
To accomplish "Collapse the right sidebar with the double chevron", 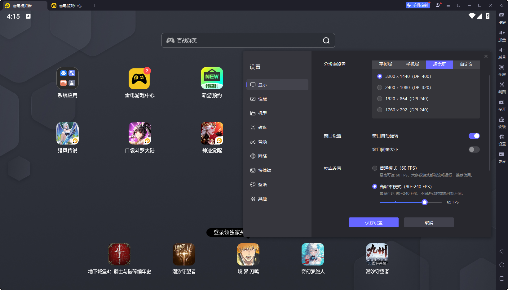I will pos(502,6).
